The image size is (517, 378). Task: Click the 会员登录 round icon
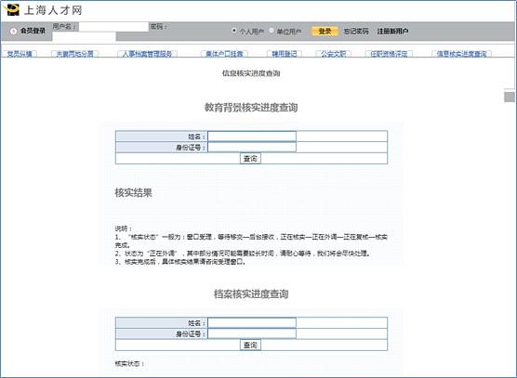tap(14, 31)
